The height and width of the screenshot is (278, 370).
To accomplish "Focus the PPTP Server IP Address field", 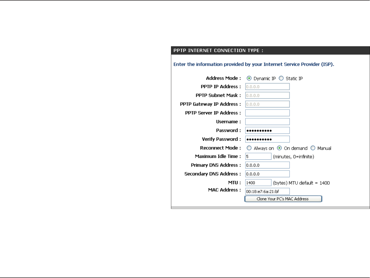I will click(x=267, y=113).
